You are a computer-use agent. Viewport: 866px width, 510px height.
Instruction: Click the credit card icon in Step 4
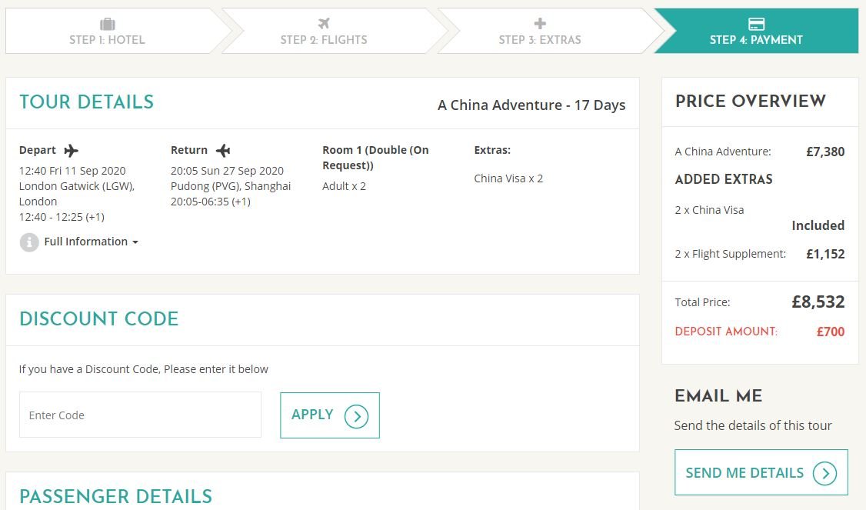(x=756, y=24)
